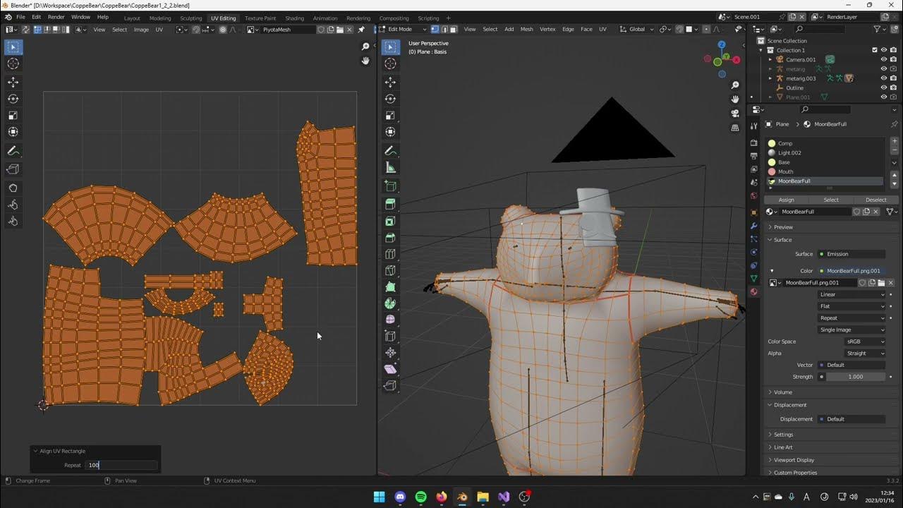Viewport: 903px width, 508px height.
Task: Select the Shear tool in viewport
Action: [x=390, y=369]
